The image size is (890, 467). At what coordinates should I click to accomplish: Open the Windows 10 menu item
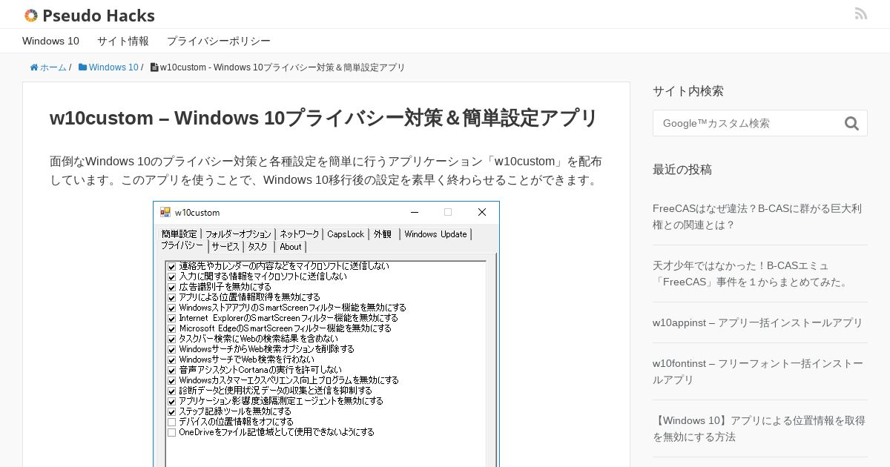click(50, 41)
